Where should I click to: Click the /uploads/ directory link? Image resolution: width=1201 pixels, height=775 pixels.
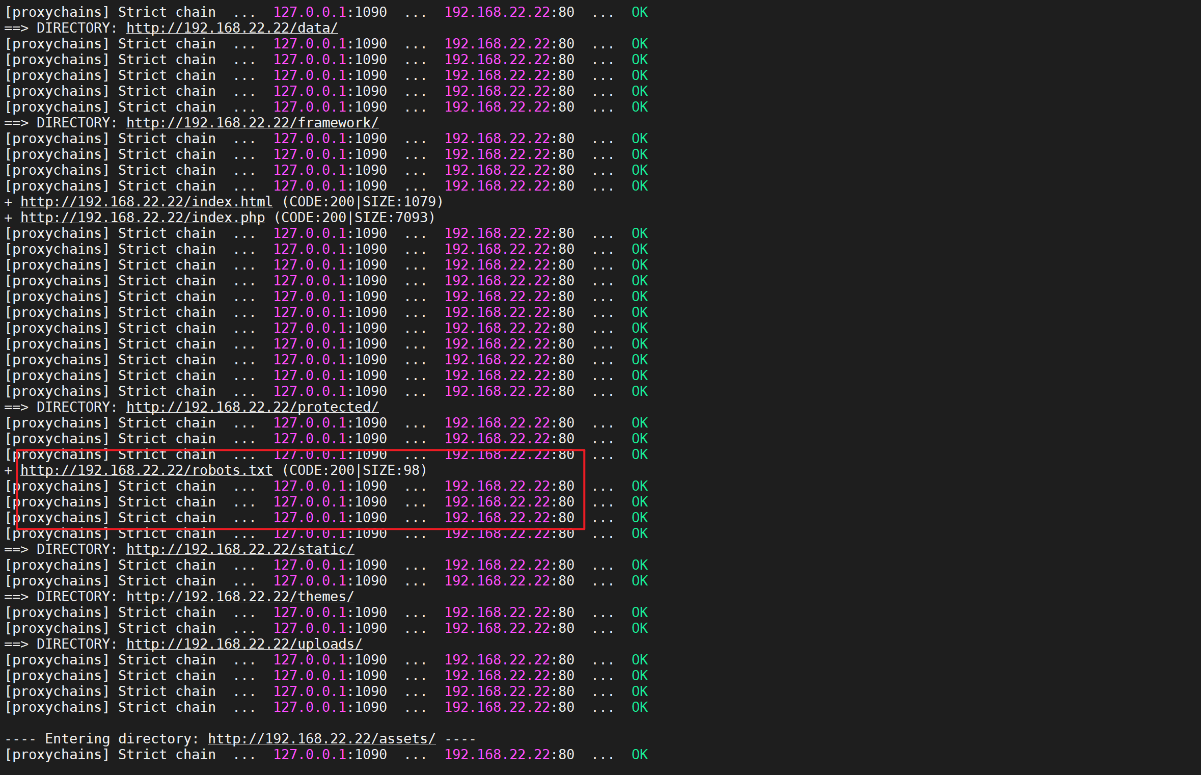(x=244, y=644)
